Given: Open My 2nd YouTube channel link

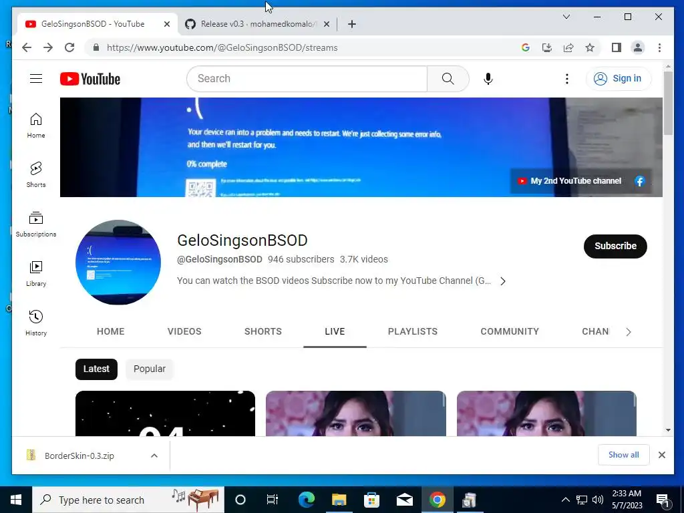Looking at the screenshot, I should 569,181.
